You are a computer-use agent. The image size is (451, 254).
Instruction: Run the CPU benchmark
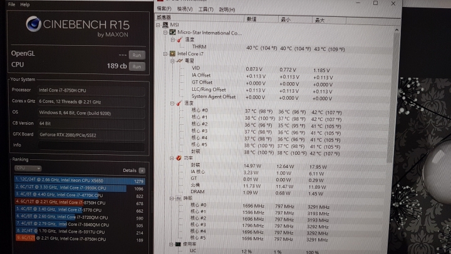[137, 66]
